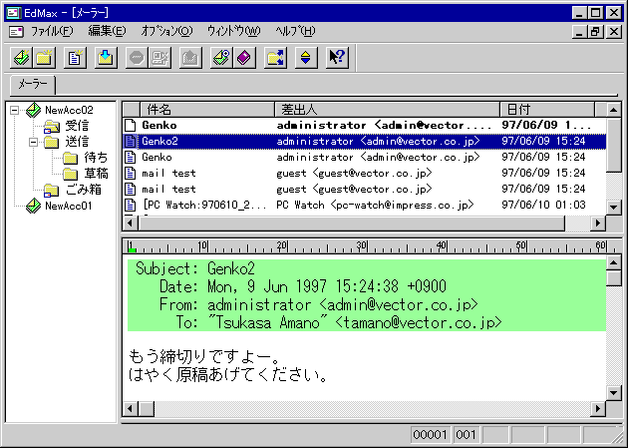Click the purple address book icon

point(244,58)
